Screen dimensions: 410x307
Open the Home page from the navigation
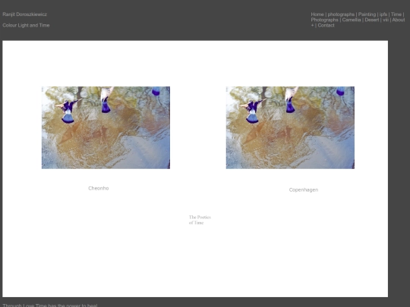coord(317,14)
